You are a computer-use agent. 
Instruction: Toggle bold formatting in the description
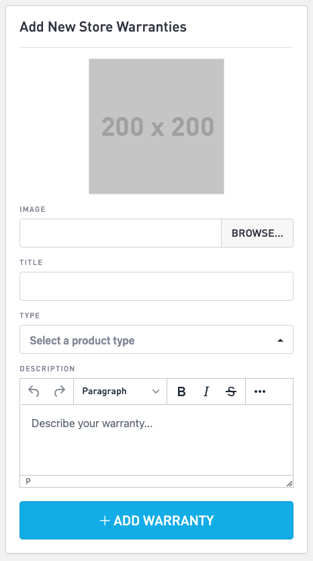[181, 391]
